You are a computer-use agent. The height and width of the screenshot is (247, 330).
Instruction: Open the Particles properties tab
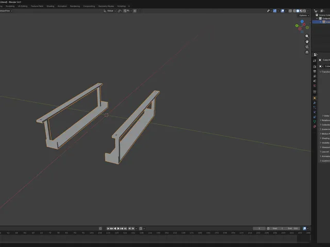point(315,108)
